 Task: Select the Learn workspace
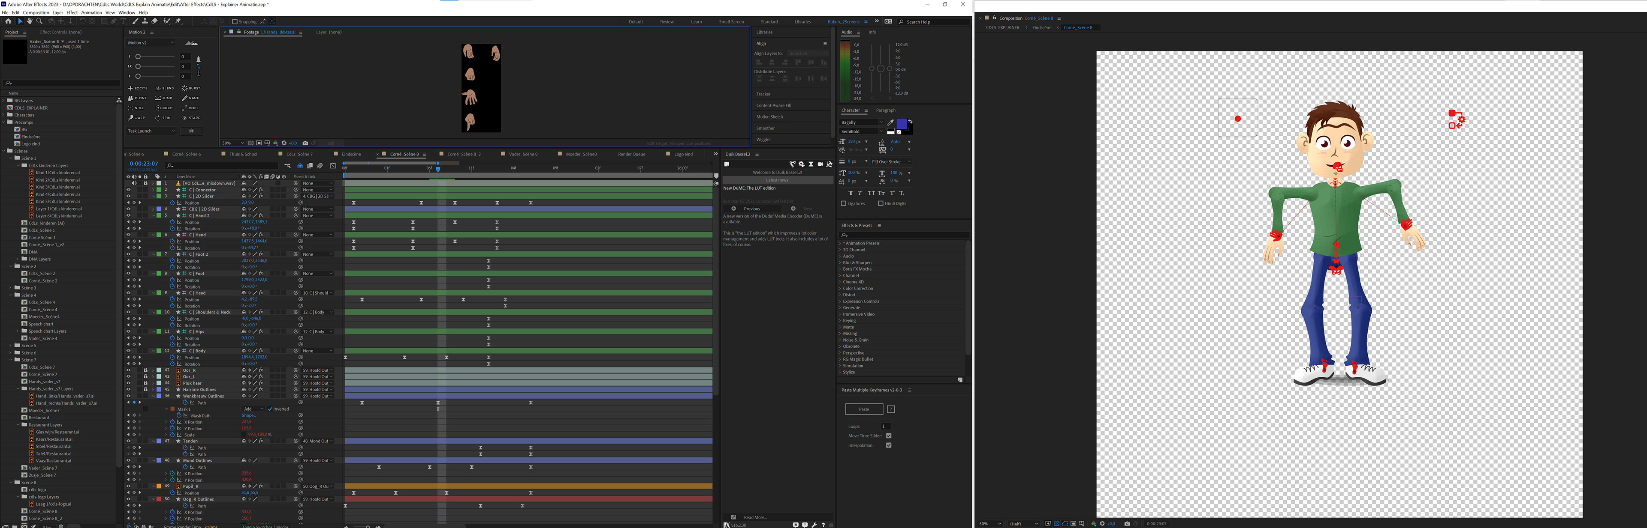(x=696, y=22)
